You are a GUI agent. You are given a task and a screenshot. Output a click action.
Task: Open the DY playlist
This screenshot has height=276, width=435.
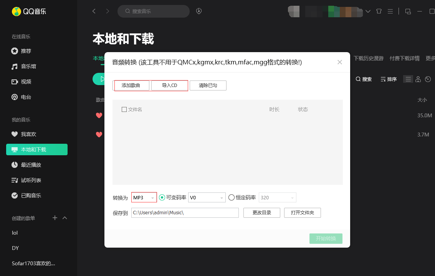(15, 248)
